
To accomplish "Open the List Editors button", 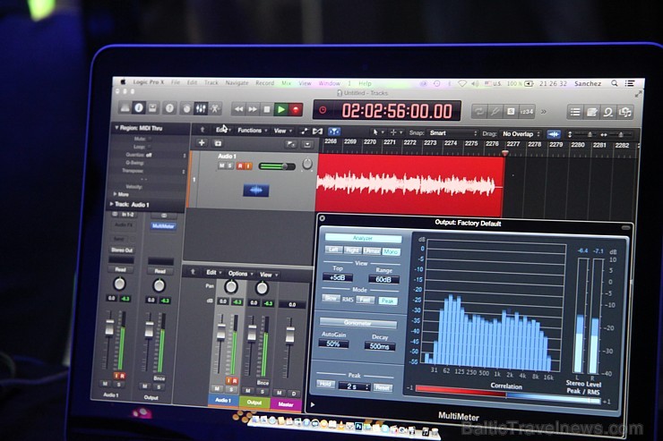I will click(574, 112).
